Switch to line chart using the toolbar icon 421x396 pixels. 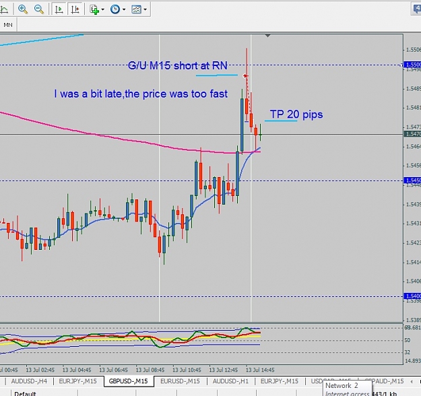(4, 9)
